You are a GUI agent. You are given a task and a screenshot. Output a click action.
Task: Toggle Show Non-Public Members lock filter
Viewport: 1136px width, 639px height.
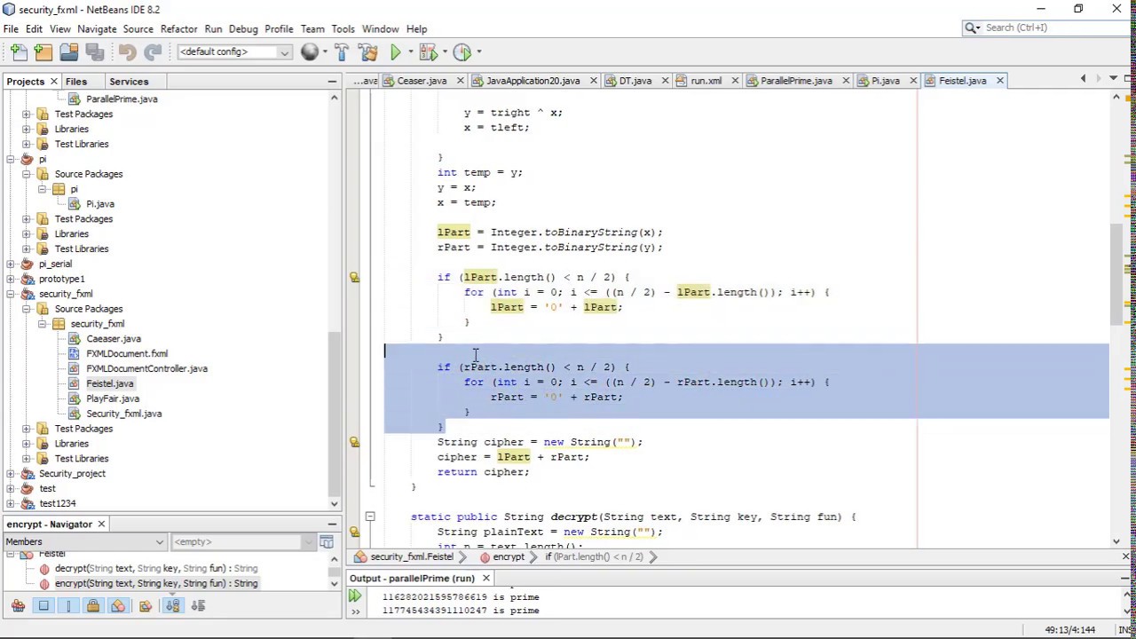tap(93, 606)
